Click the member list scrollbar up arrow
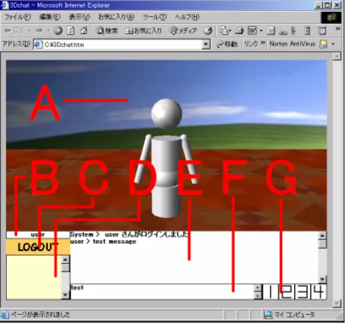 click(x=65, y=260)
